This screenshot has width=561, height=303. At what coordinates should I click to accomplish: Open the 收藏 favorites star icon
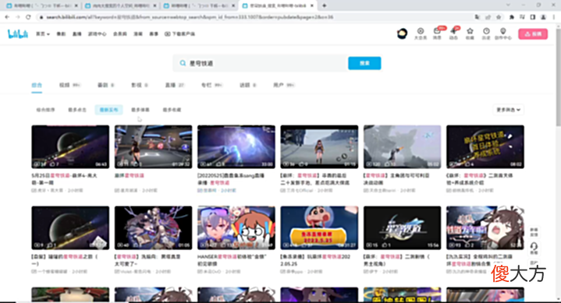pos(470,33)
